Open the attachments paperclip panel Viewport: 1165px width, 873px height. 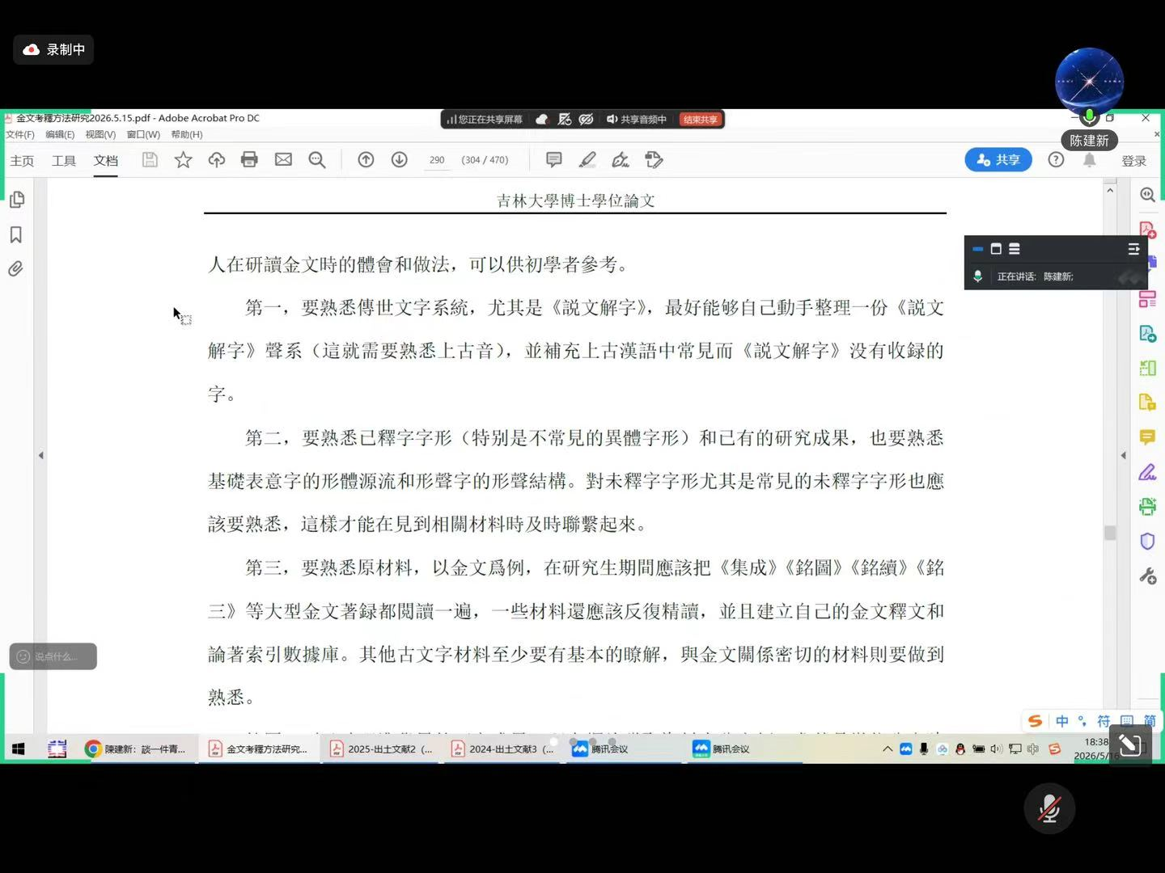[x=16, y=269]
